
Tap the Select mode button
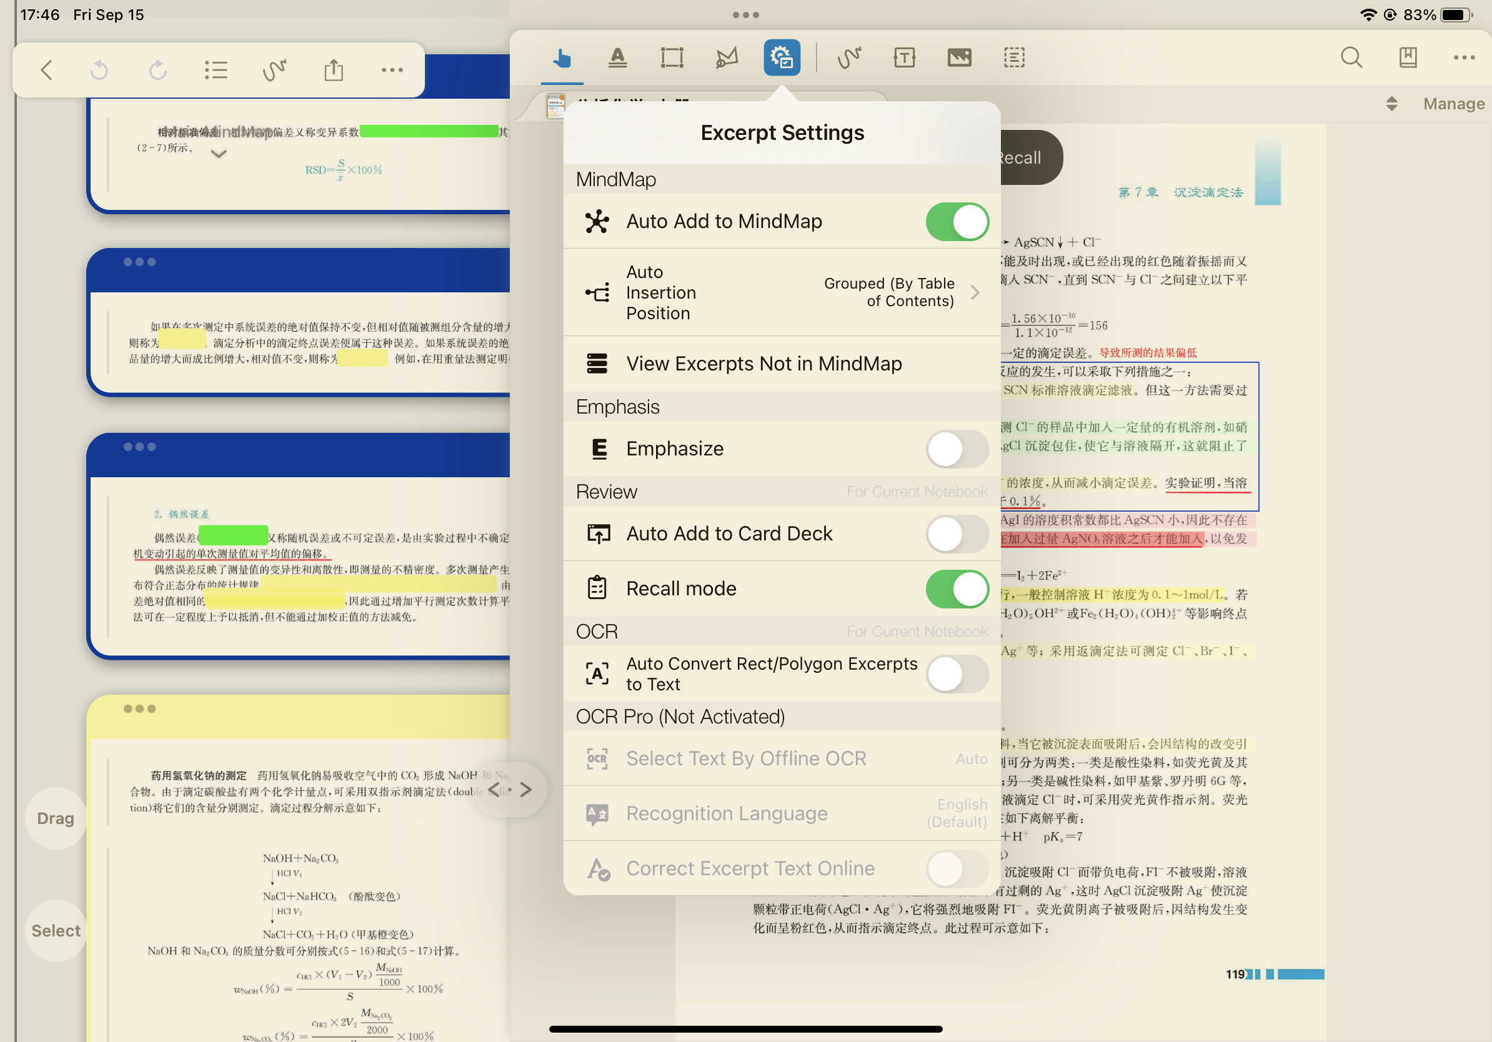[x=56, y=931]
